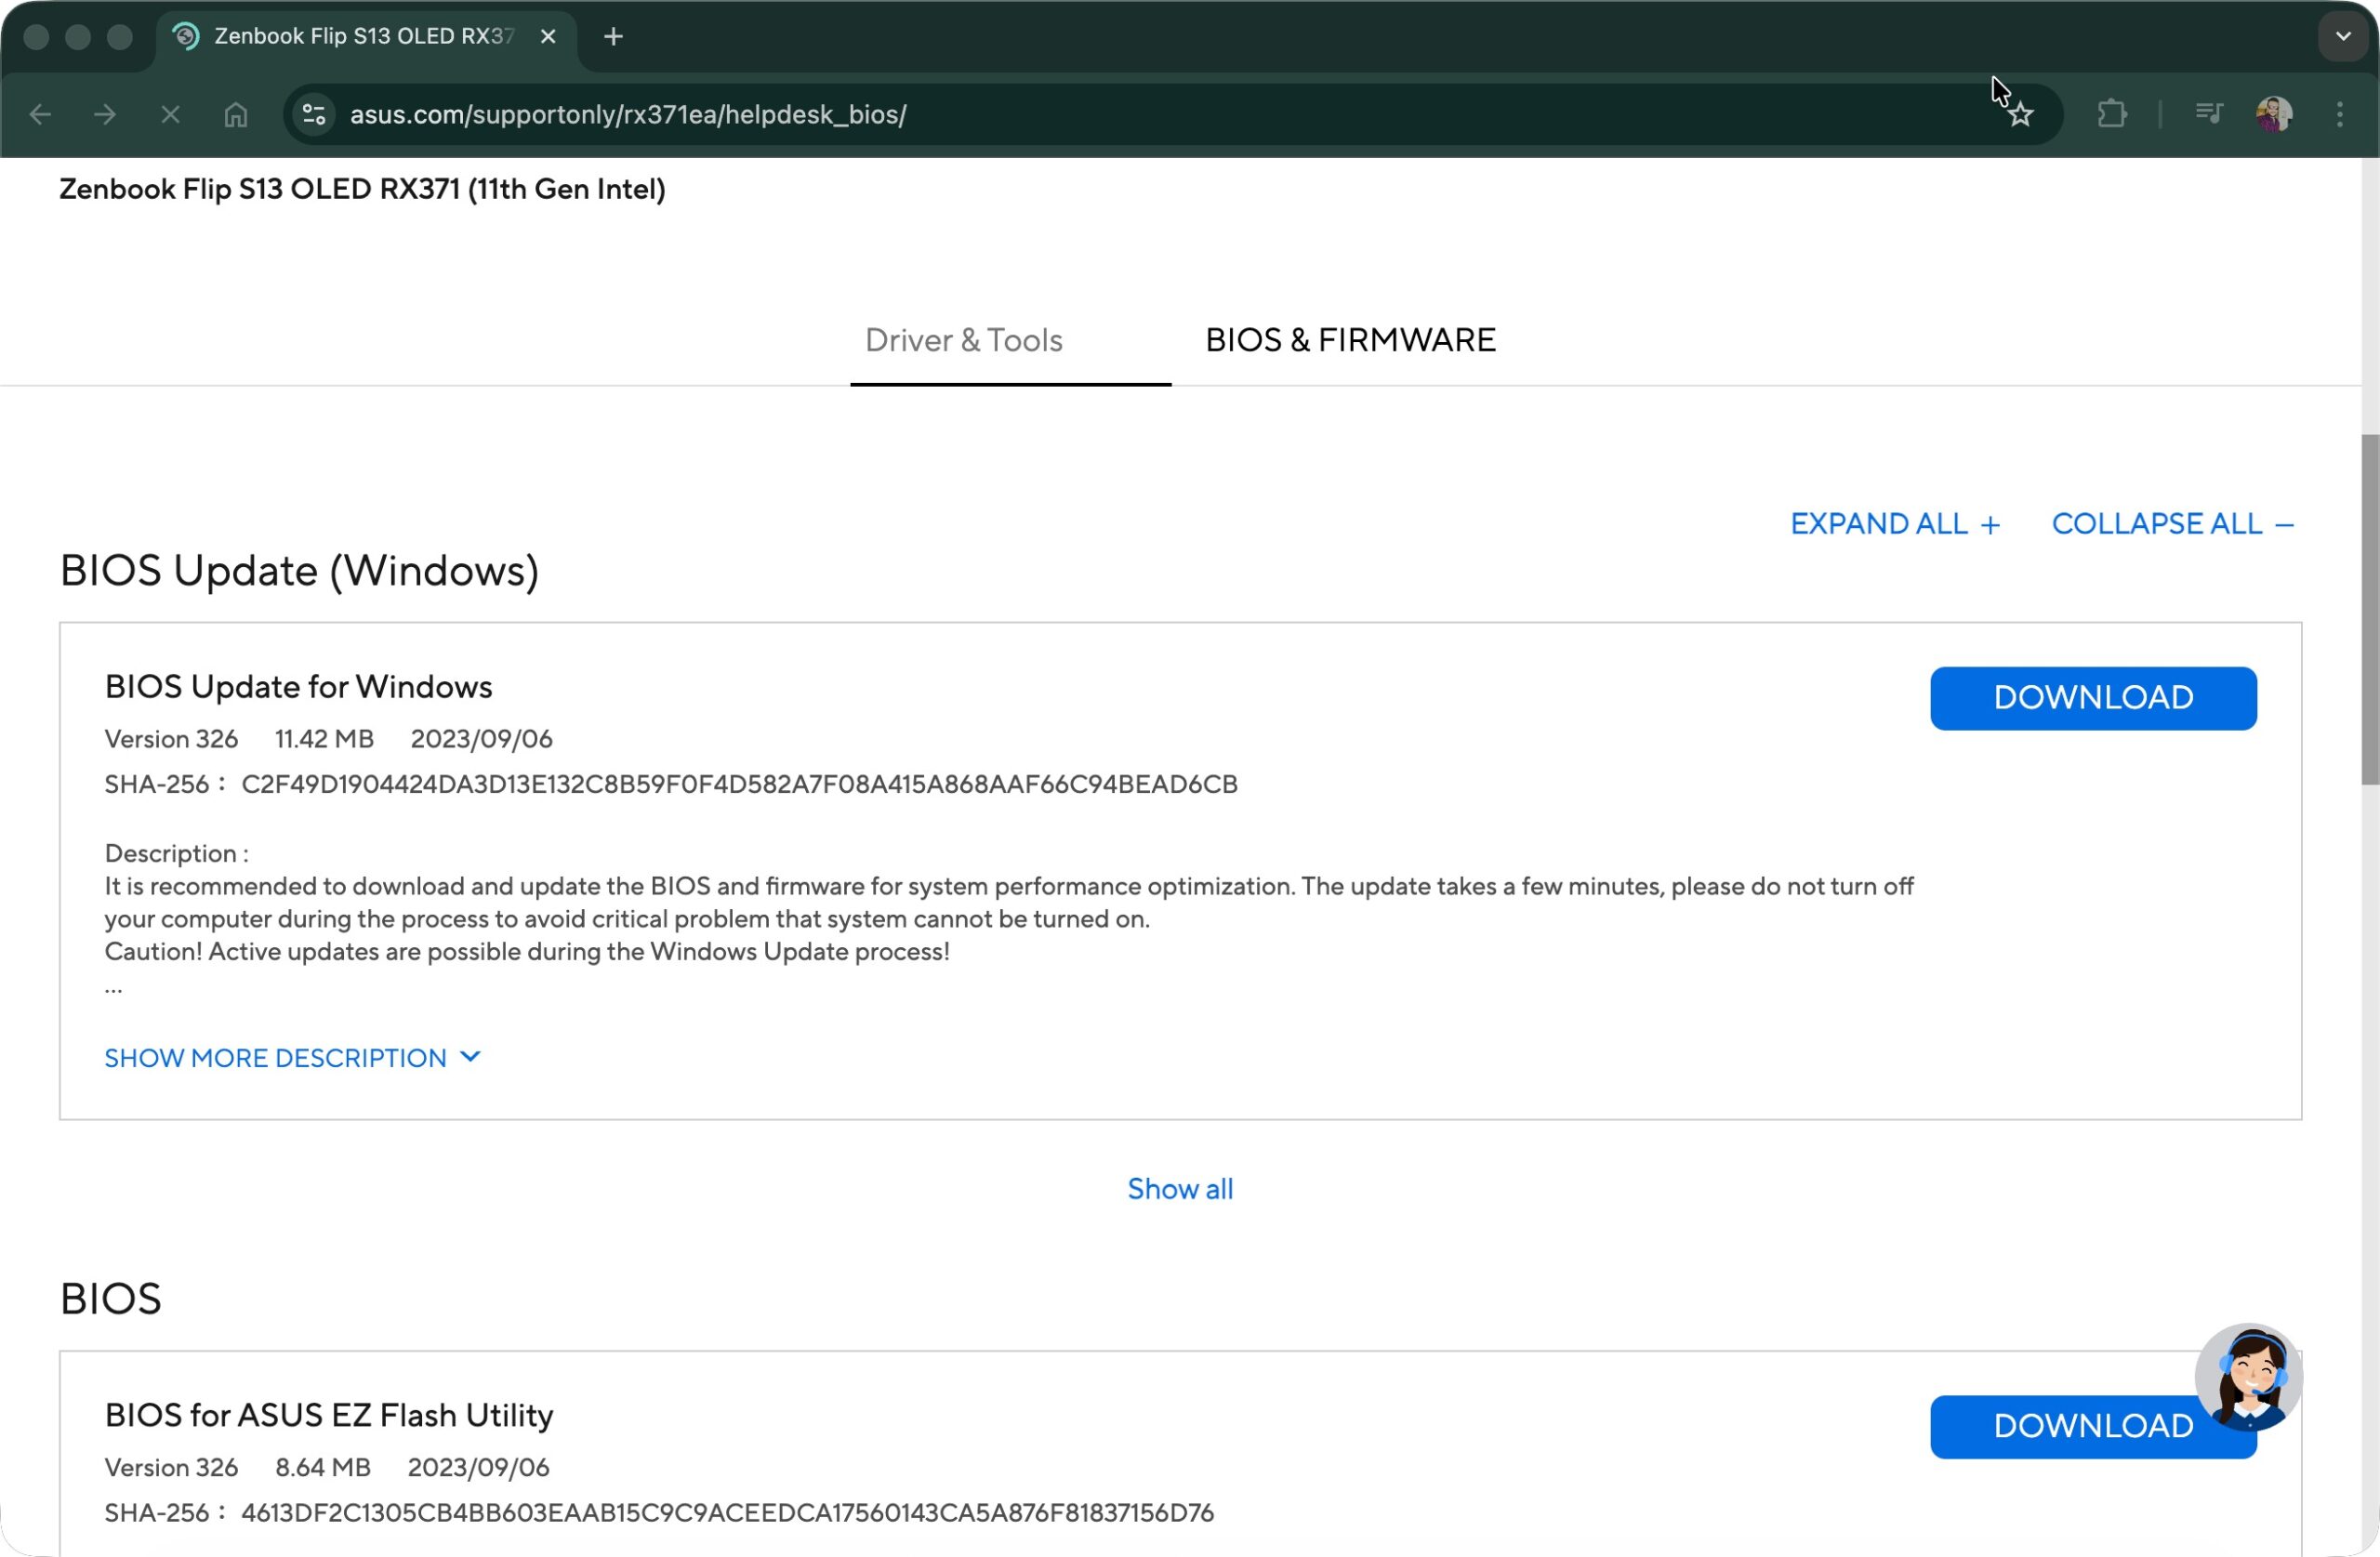Open the browser extensions puzzle icon
The height and width of the screenshot is (1557, 2380).
[x=2113, y=114]
